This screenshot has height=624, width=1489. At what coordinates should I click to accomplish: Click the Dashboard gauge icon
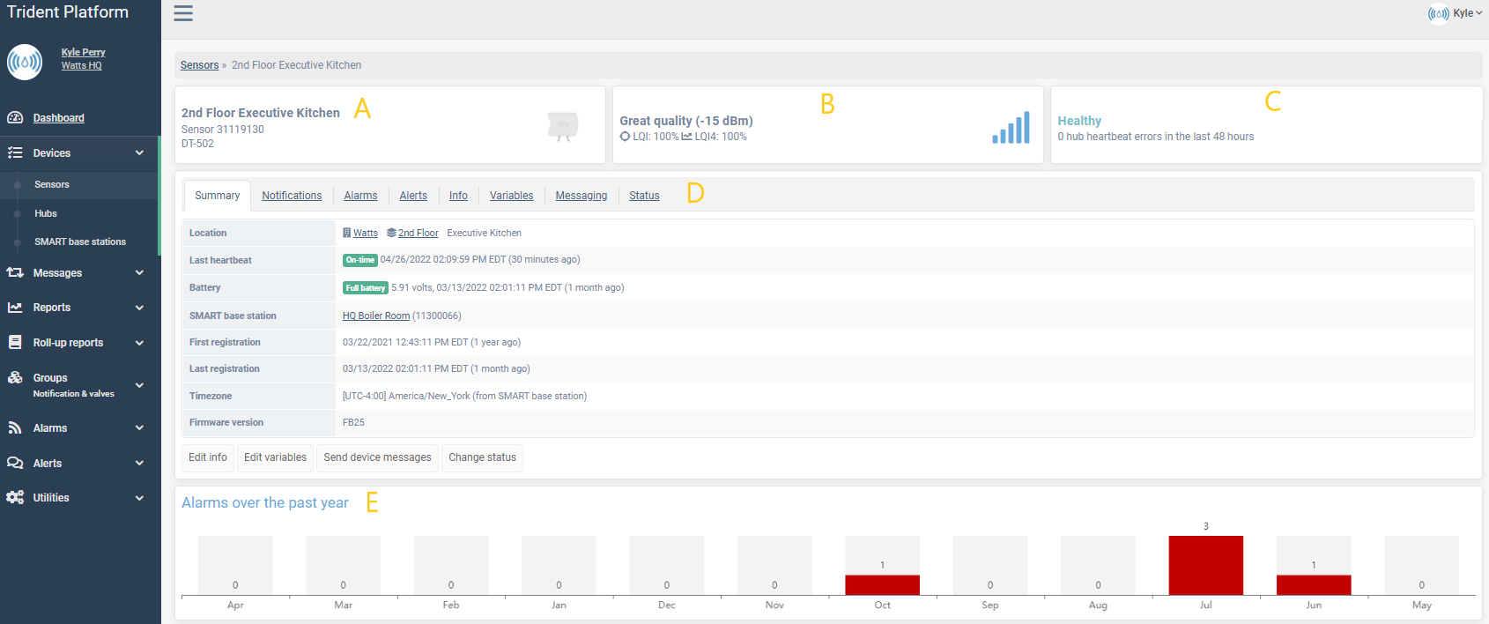click(x=15, y=118)
